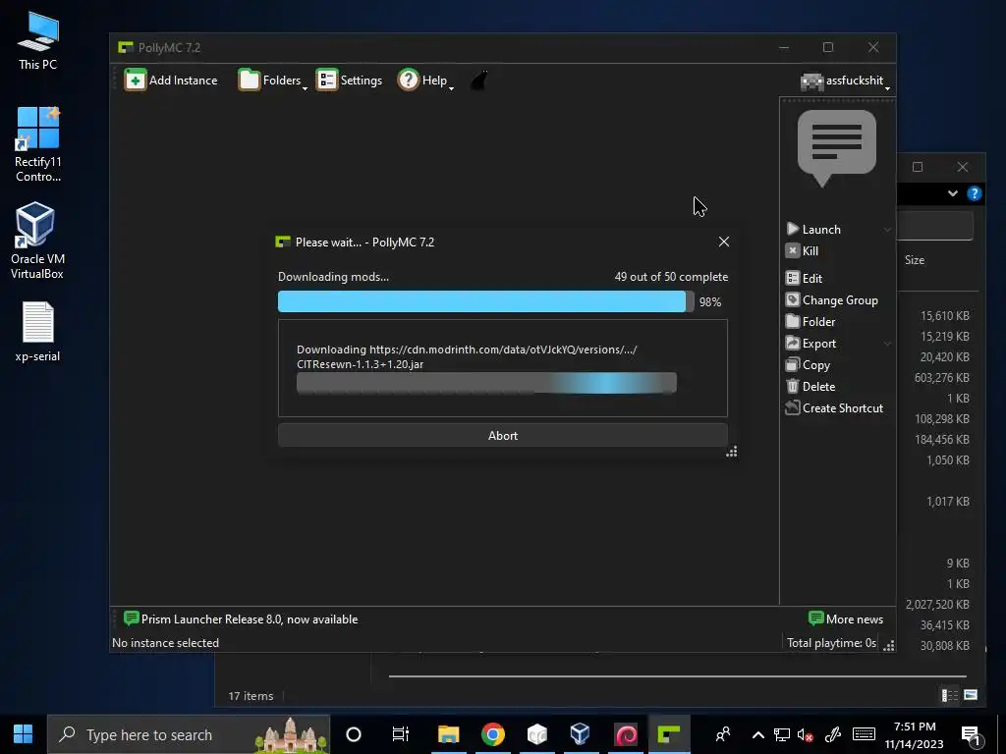The width and height of the screenshot is (1006, 754).
Task: Maximize the Explorer window behind PollyMC
Action: coord(918,167)
